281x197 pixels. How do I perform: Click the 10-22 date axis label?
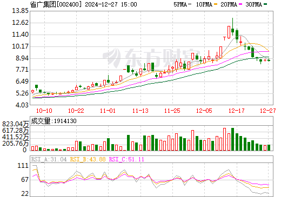pyautogui.click(x=76, y=111)
